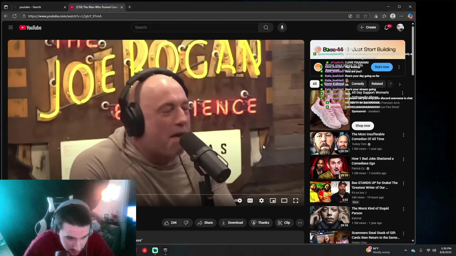Viewport: 456px width, 256px height.
Task: Open the split screen browser icon
Action: (358, 16)
